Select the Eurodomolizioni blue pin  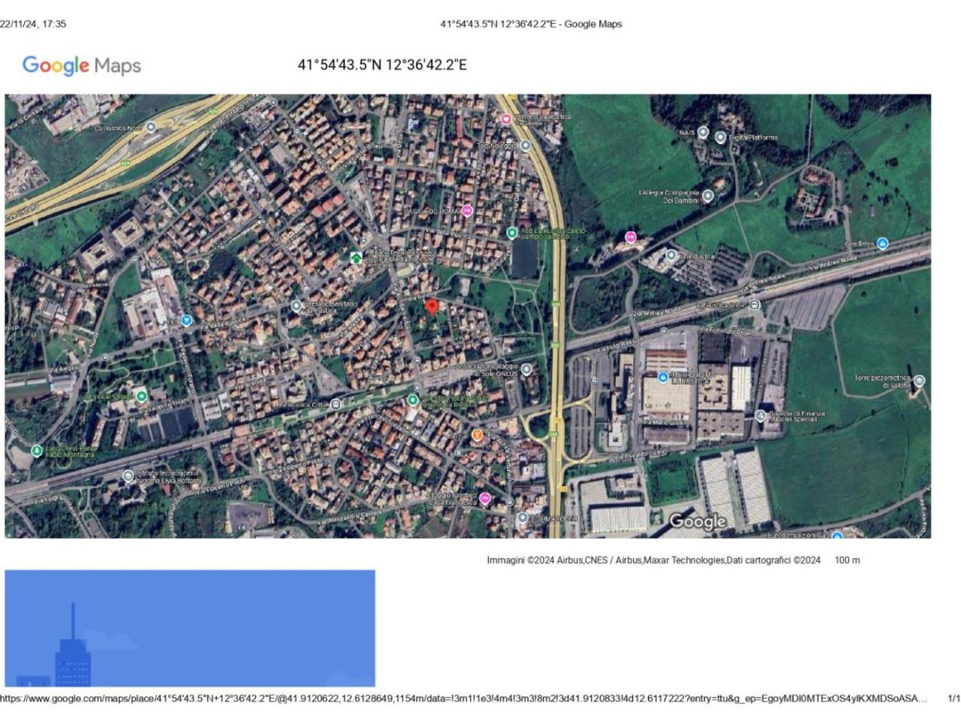(x=837, y=535)
